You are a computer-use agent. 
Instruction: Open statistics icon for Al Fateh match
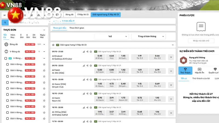coord(84,66)
